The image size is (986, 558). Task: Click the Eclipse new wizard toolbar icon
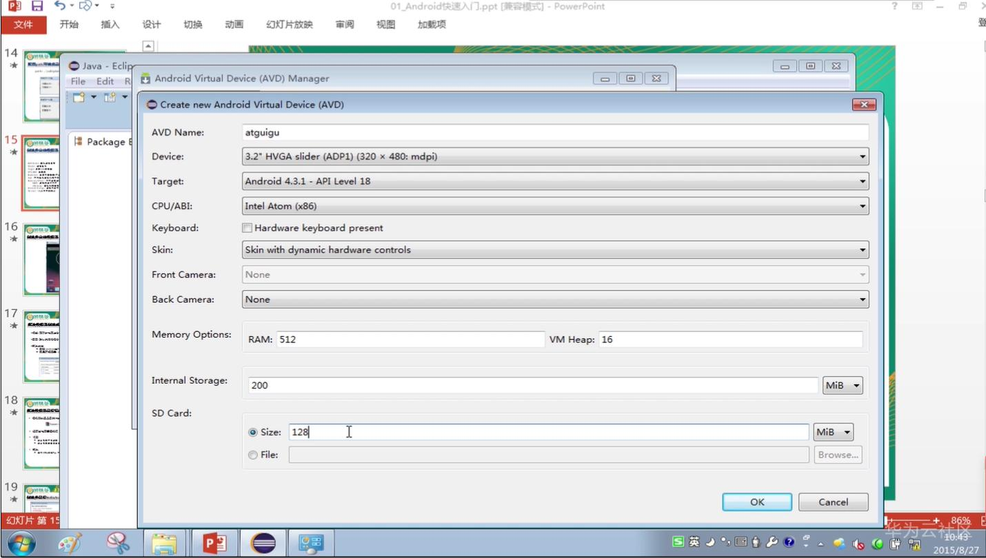click(79, 97)
